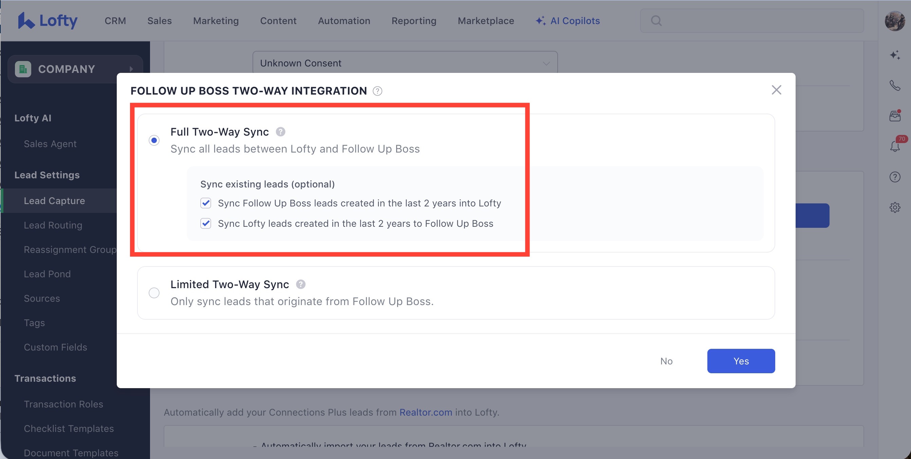Open the AI sparkle icon in right sidebar

895,55
